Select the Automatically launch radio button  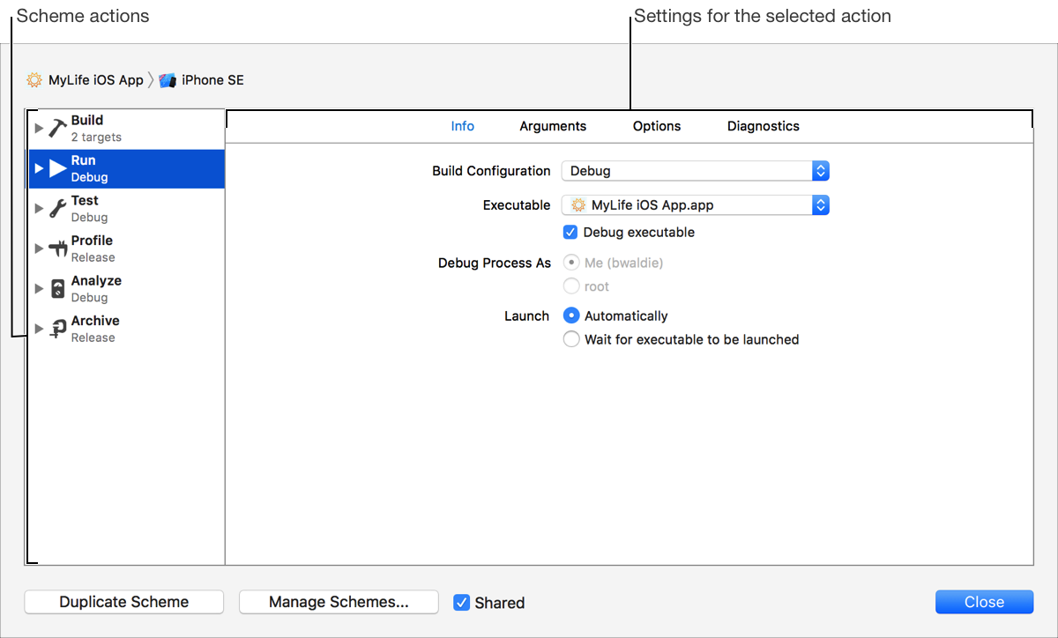(571, 315)
